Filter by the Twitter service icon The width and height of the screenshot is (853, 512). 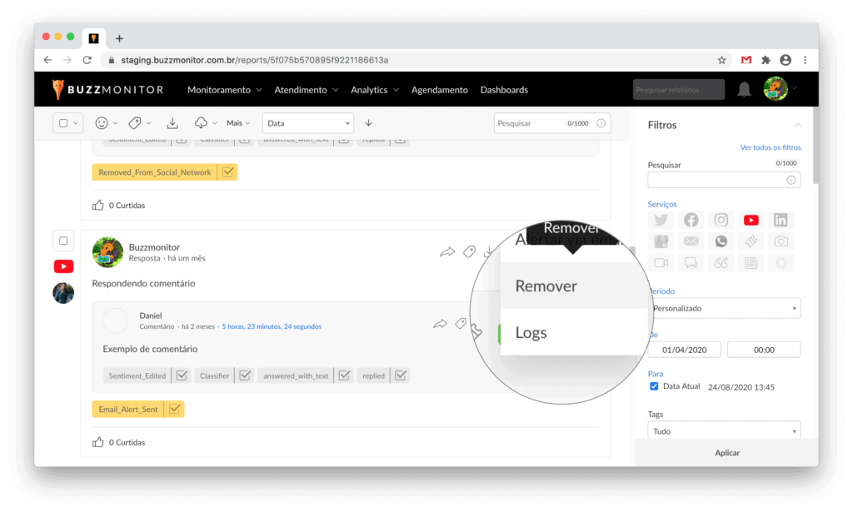pos(661,220)
